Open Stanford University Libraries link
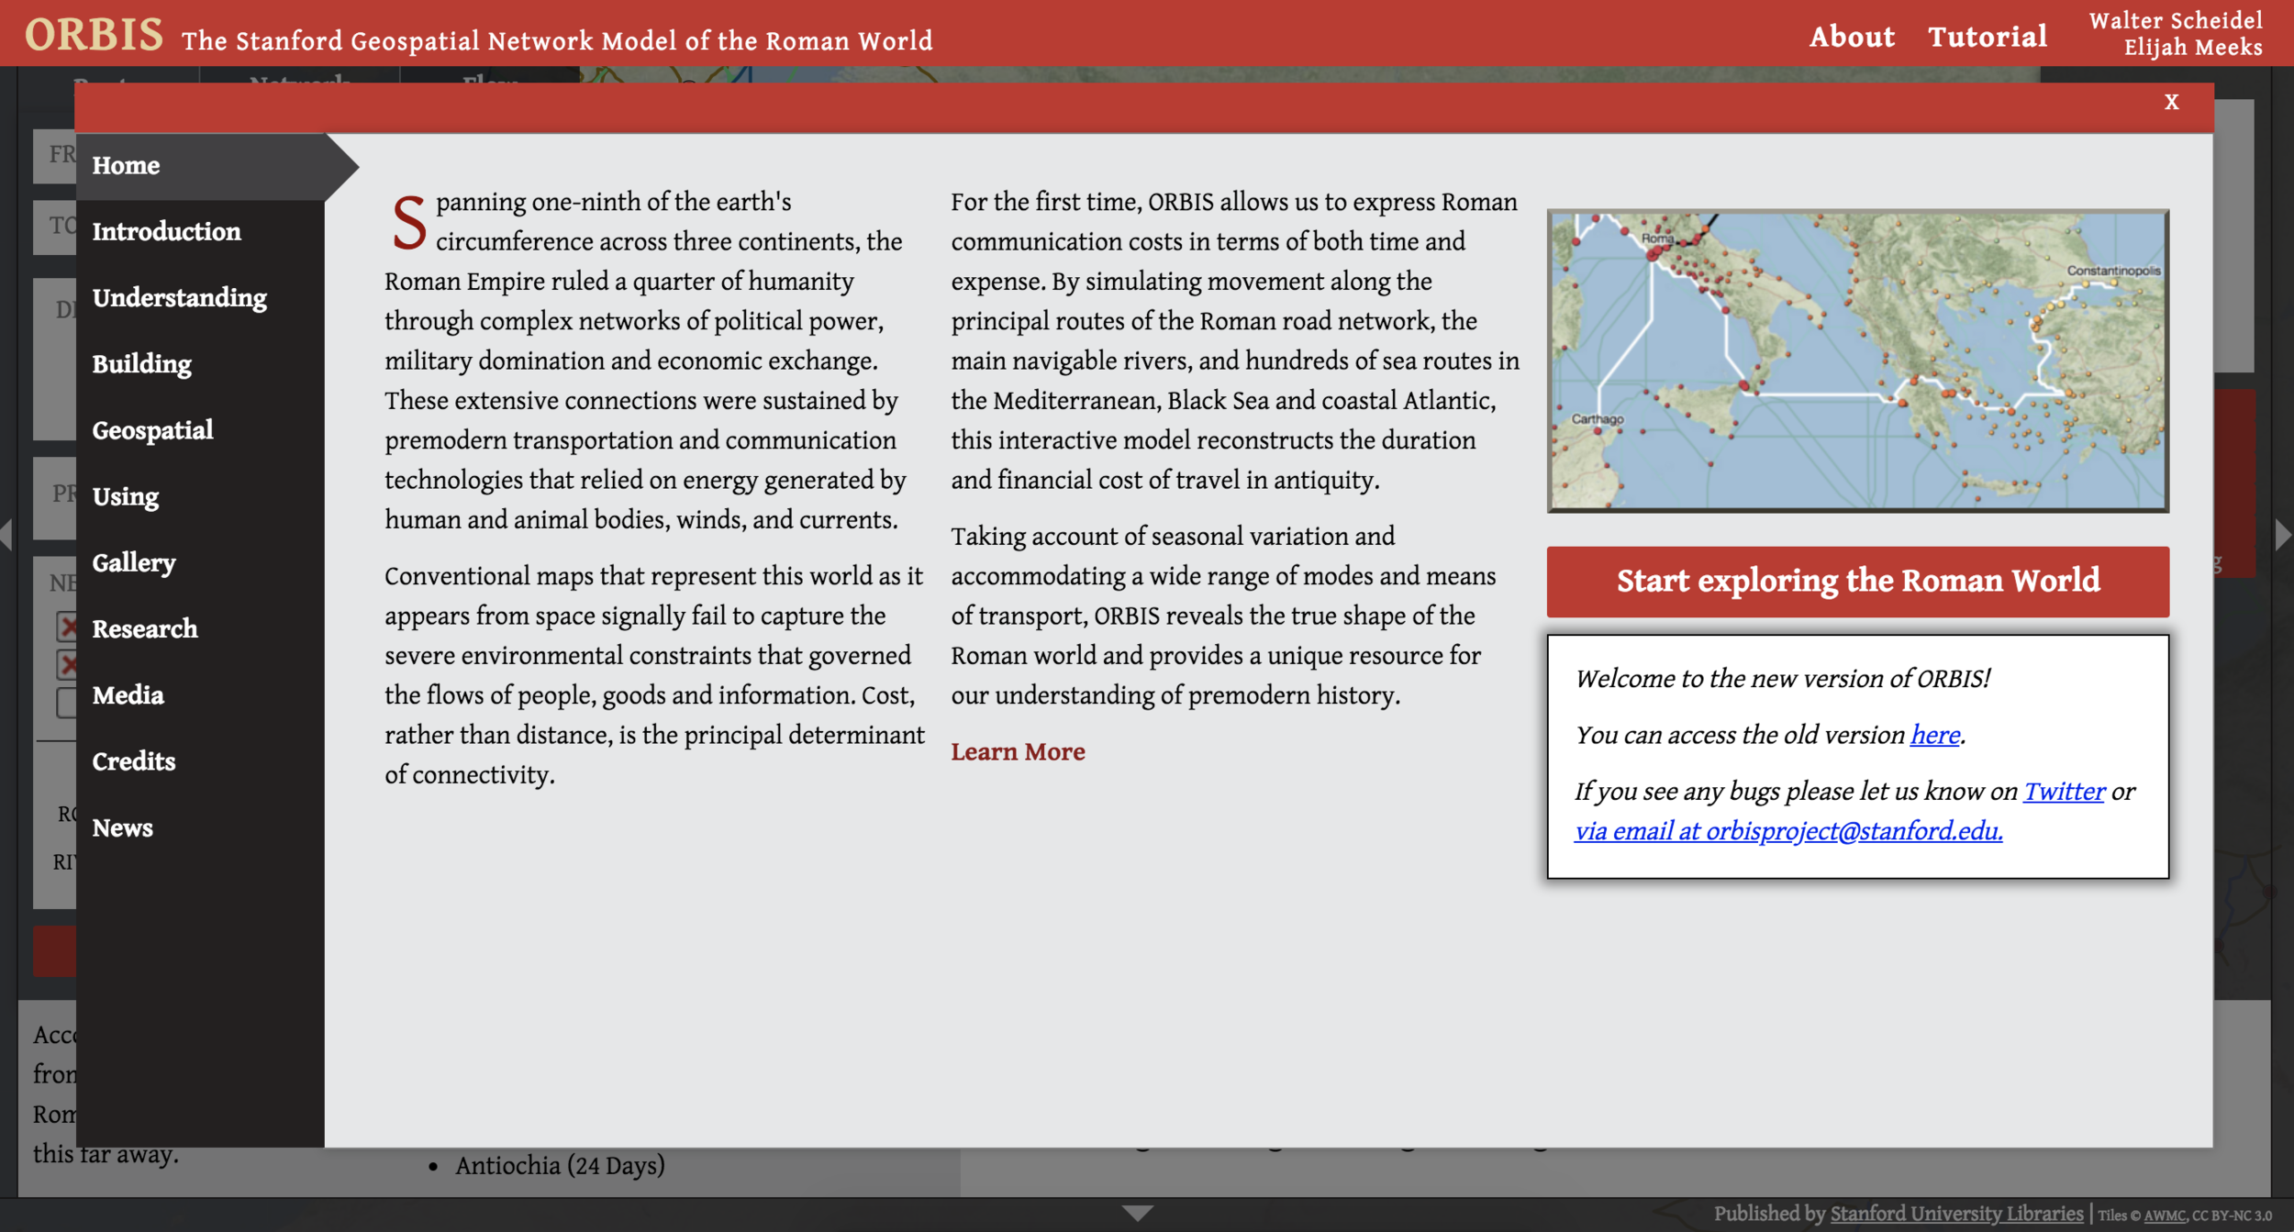 (x=1955, y=1214)
